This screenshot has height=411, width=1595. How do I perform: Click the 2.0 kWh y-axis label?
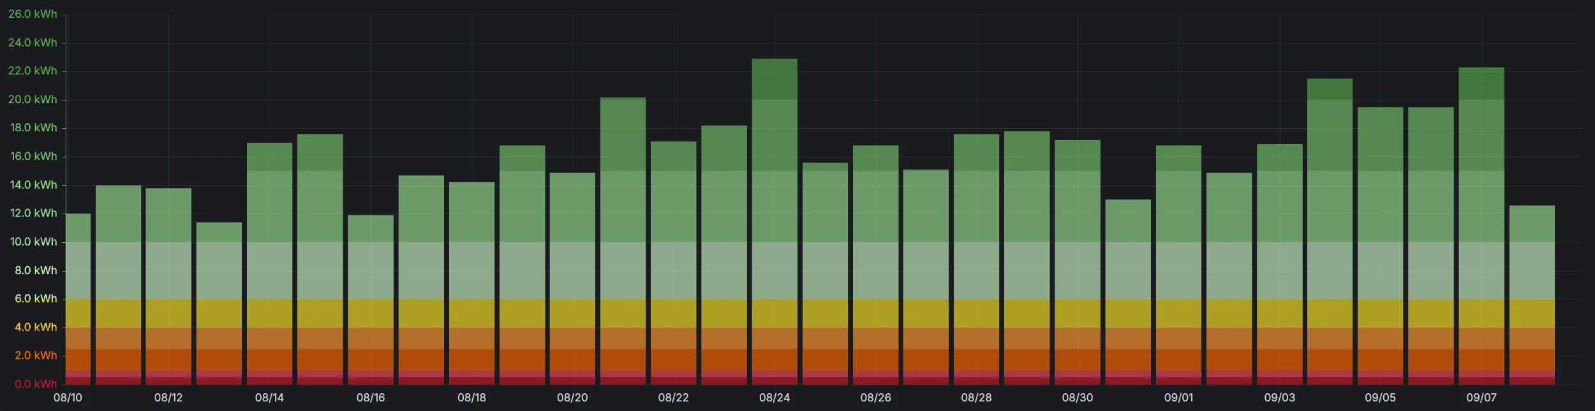click(x=36, y=355)
